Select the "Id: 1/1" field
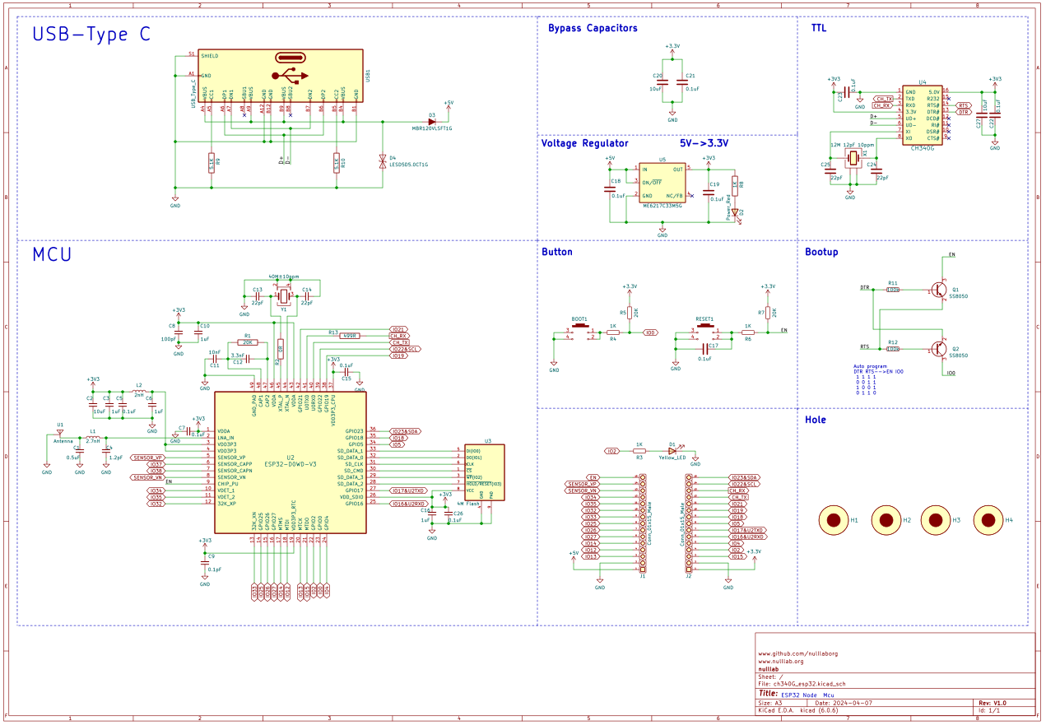The image size is (1046, 725). [x=989, y=710]
